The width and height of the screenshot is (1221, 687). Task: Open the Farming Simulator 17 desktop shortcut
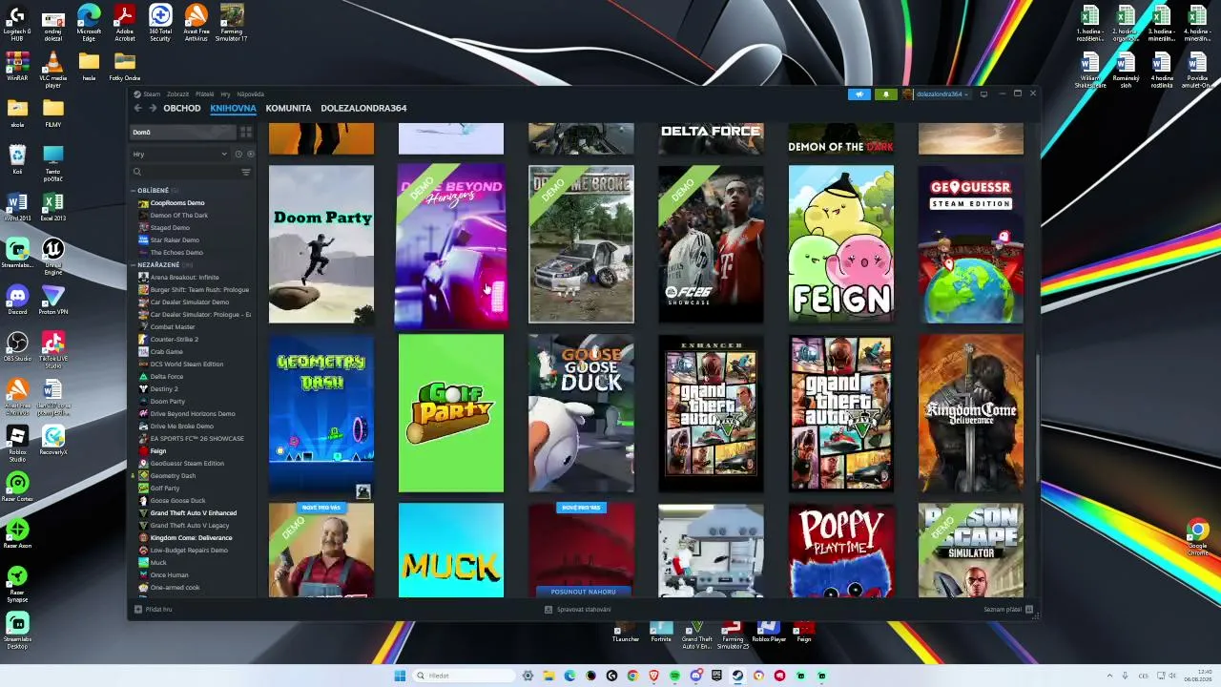click(231, 23)
